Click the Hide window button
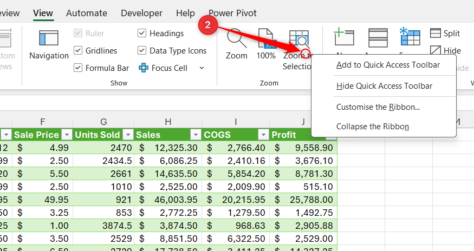474x251 pixels. (x=446, y=50)
